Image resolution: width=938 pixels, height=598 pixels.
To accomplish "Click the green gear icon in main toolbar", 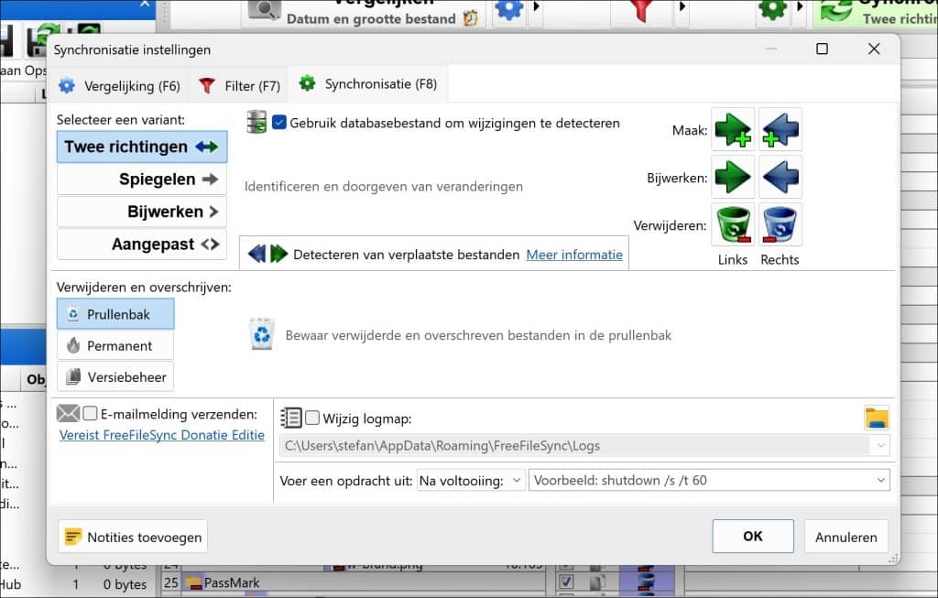I will (x=772, y=9).
